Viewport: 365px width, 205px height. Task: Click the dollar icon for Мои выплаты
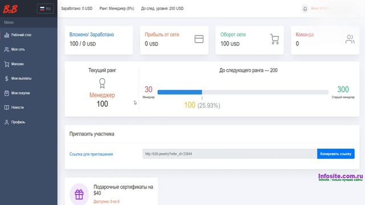pyautogui.click(x=6, y=79)
